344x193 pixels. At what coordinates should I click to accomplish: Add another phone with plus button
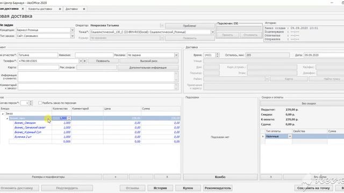click(x=85, y=61)
